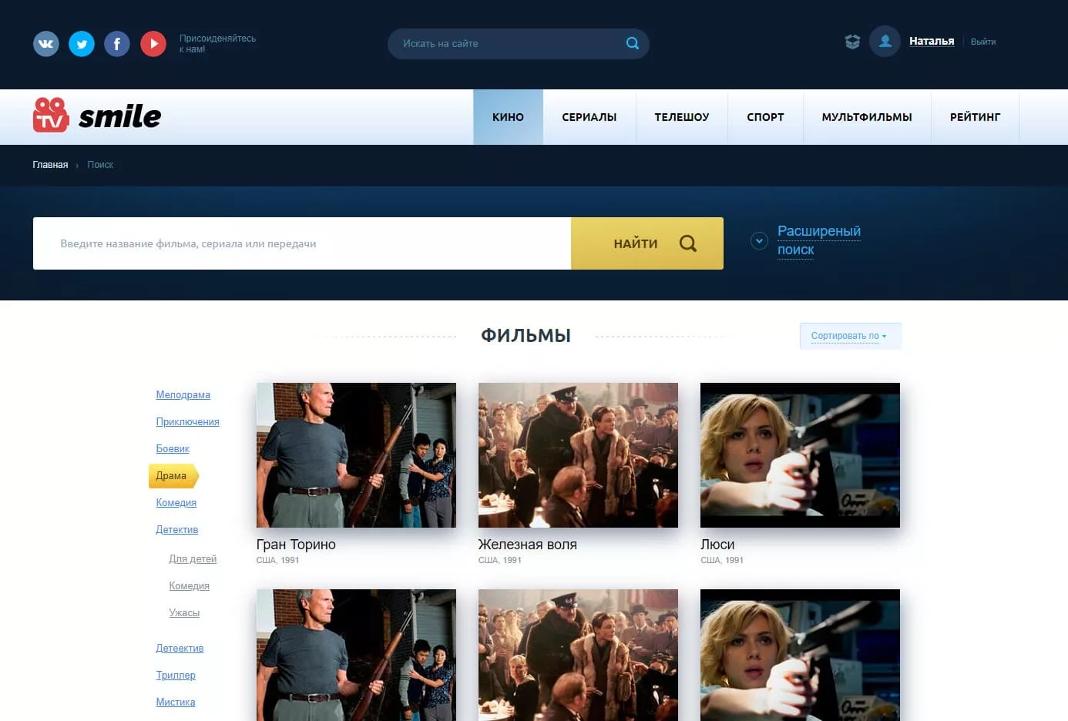Viewport: 1068px width, 721px height.
Task: Open the Детектив genre link
Action: click(177, 530)
